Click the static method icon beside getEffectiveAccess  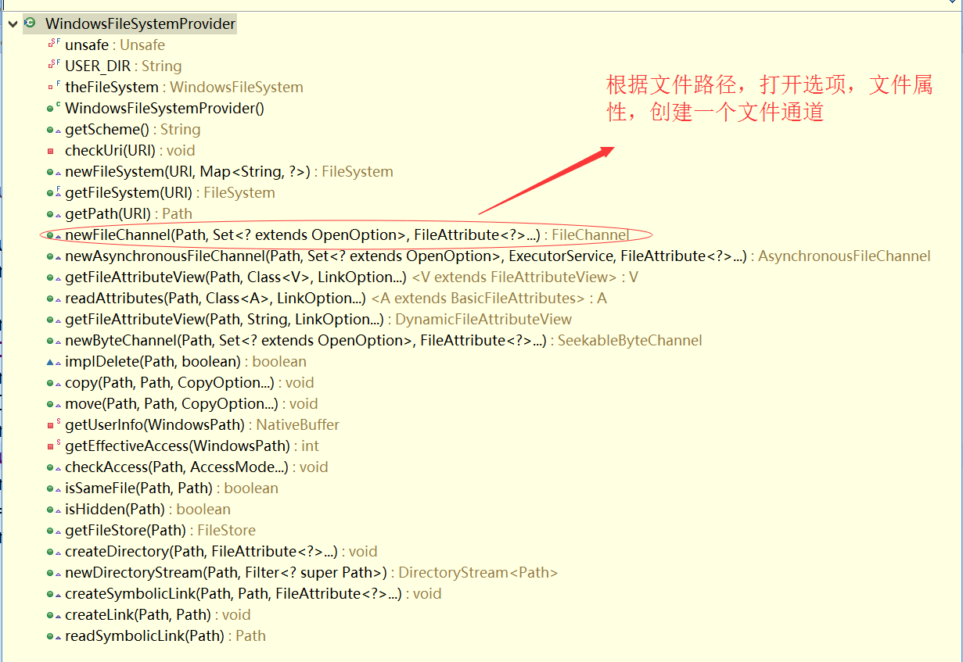(x=53, y=446)
